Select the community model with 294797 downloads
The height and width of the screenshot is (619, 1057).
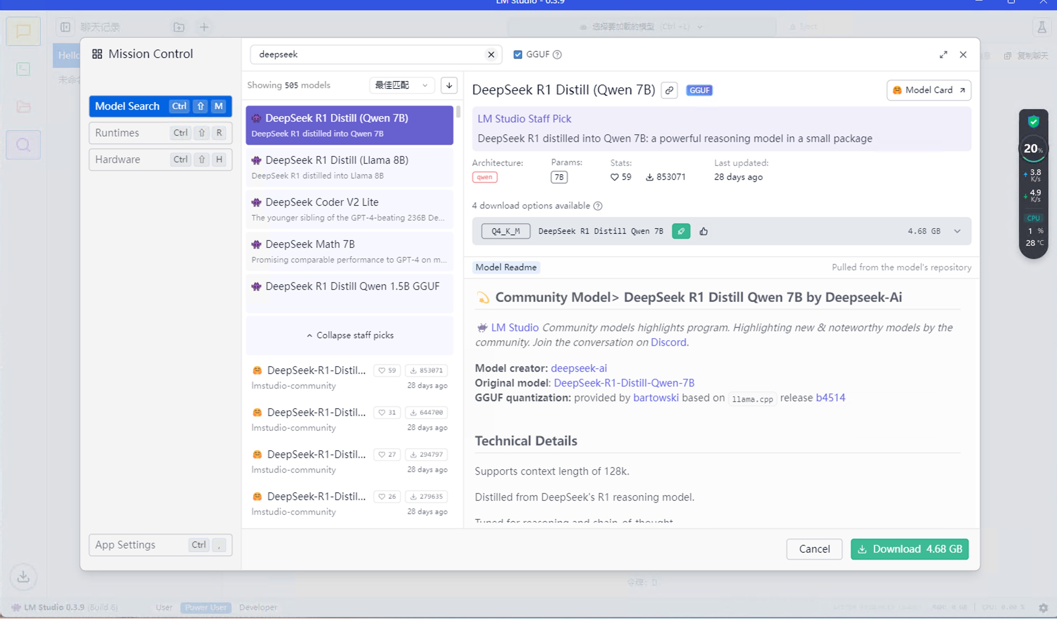[349, 462]
